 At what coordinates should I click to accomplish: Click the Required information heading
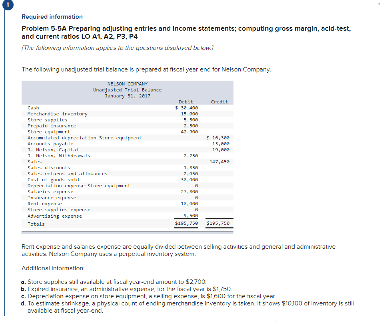point(52,16)
